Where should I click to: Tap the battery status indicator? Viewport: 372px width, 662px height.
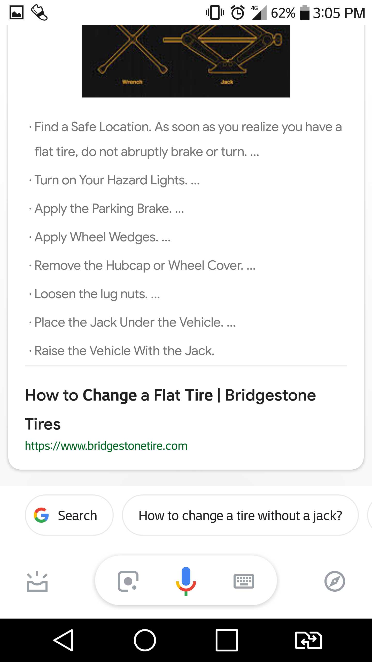[305, 12]
